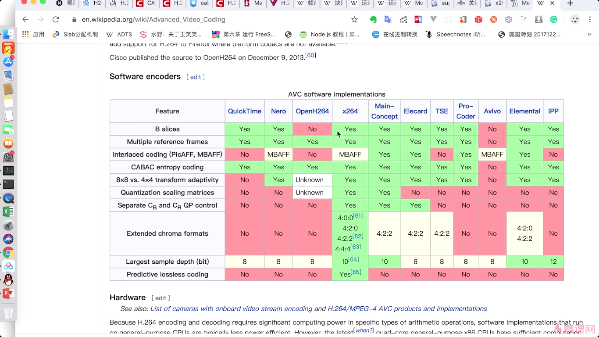599x337 pixels.
Task: Follow citation 60 after OpenH264 sentence
Action: [x=310, y=55]
